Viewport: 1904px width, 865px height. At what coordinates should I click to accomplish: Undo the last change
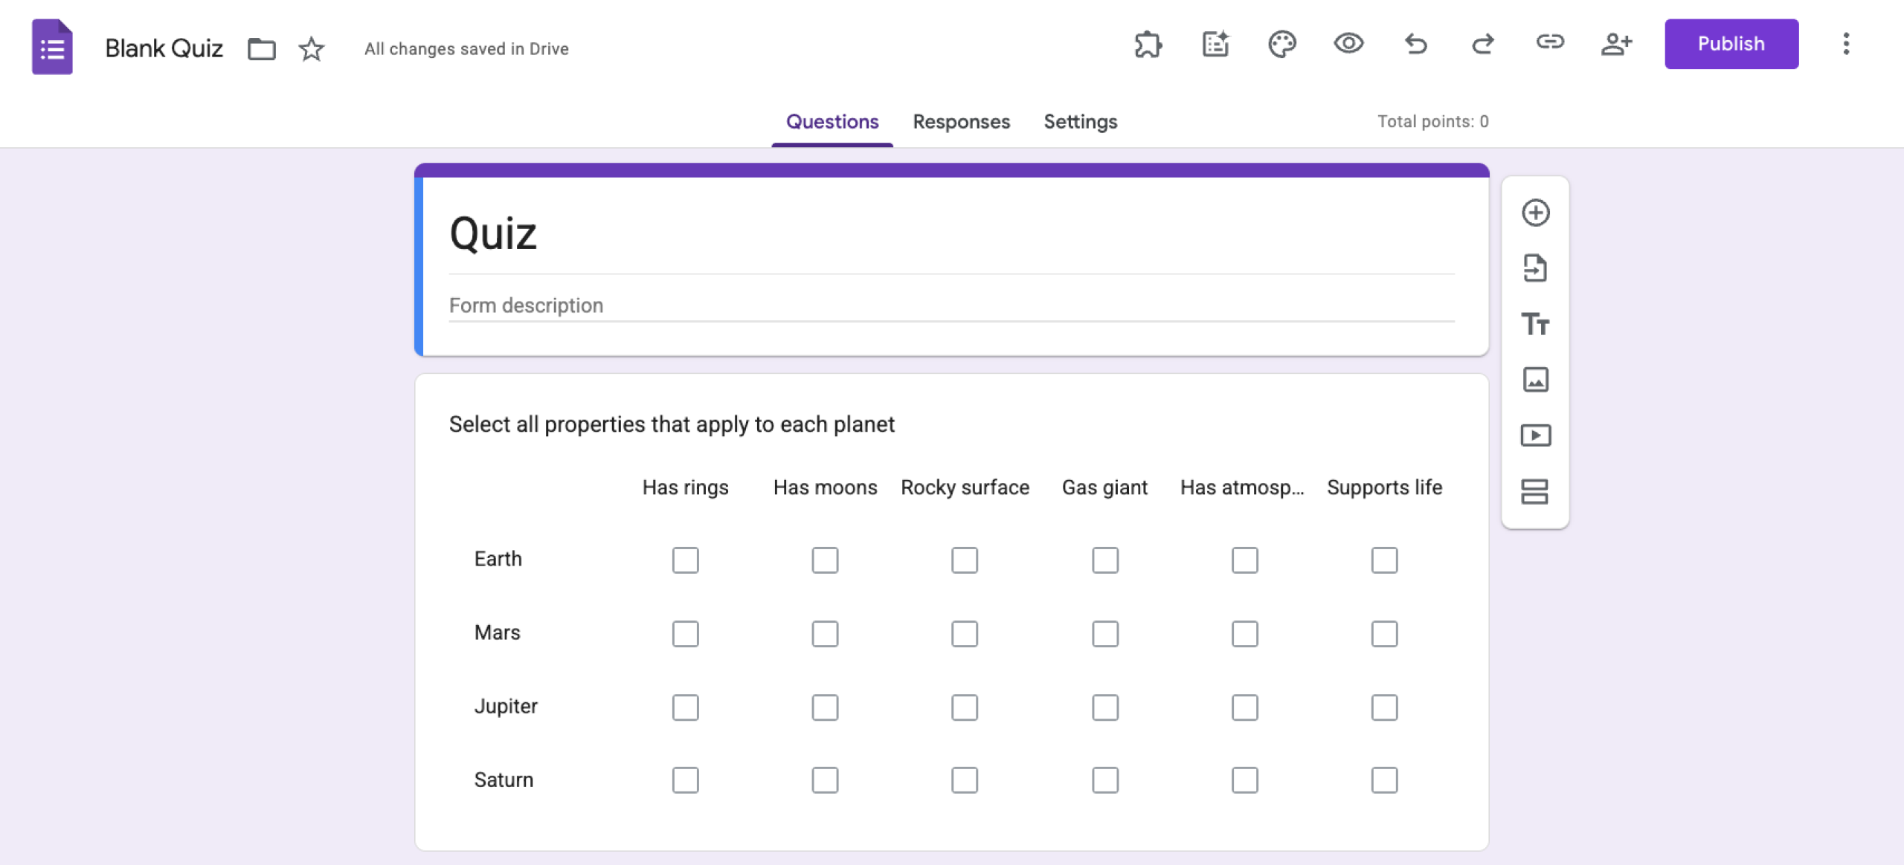1415,45
